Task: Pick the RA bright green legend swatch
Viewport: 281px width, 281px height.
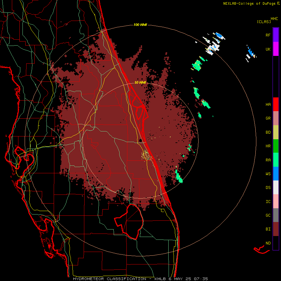Action: [x=276, y=160]
